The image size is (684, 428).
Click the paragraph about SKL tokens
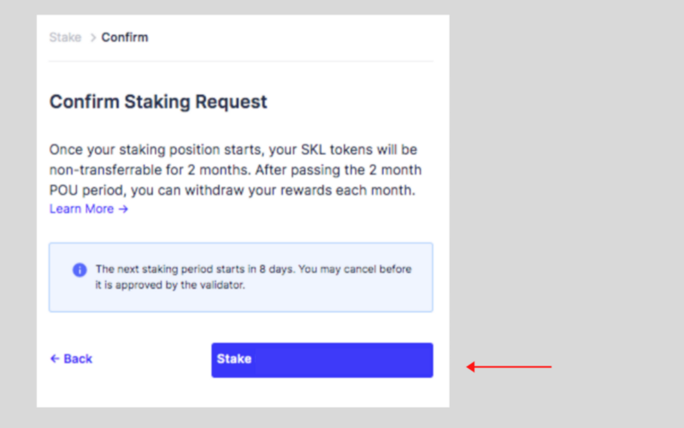(x=236, y=170)
